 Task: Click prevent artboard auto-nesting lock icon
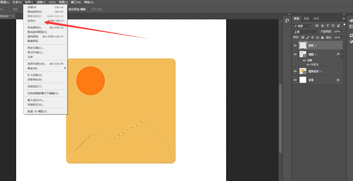[x=317, y=37]
